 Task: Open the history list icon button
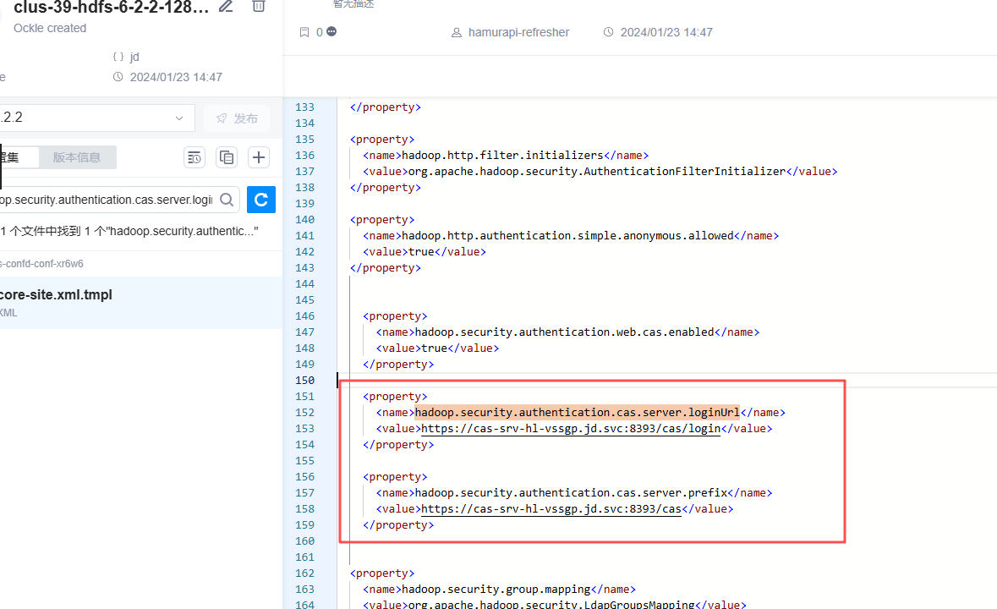click(x=194, y=157)
